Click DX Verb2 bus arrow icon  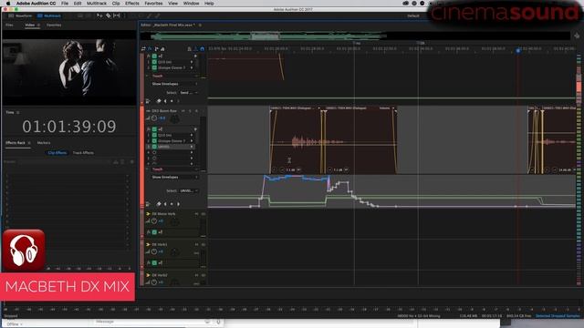tap(148, 275)
